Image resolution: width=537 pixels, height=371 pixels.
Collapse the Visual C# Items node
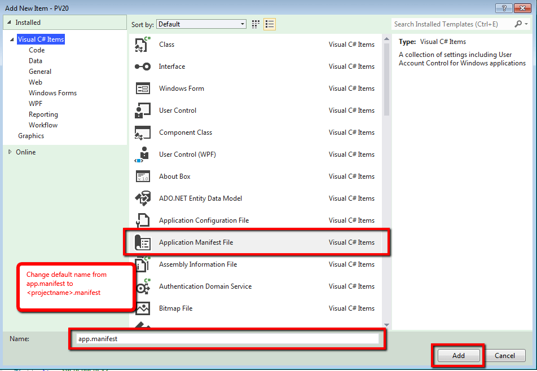12,39
